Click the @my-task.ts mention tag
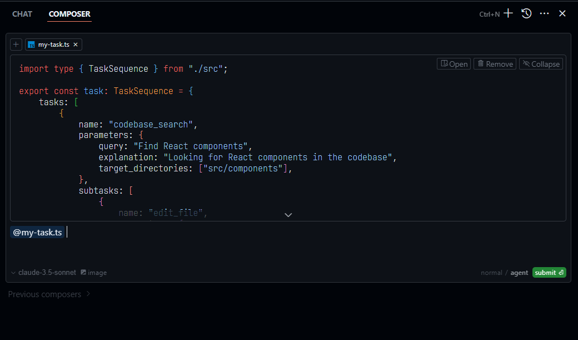The height and width of the screenshot is (340, 578). click(37, 232)
